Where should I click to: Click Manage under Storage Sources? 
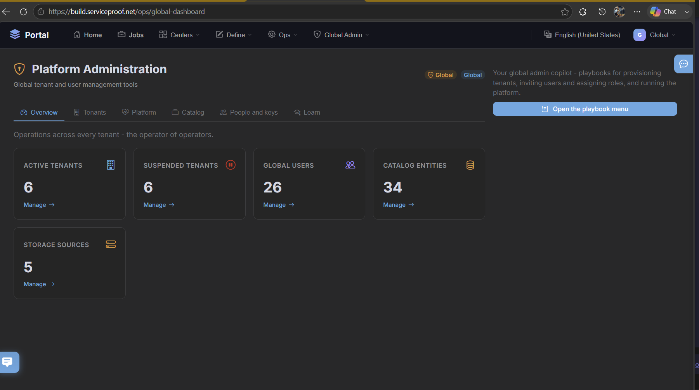coord(39,284)
